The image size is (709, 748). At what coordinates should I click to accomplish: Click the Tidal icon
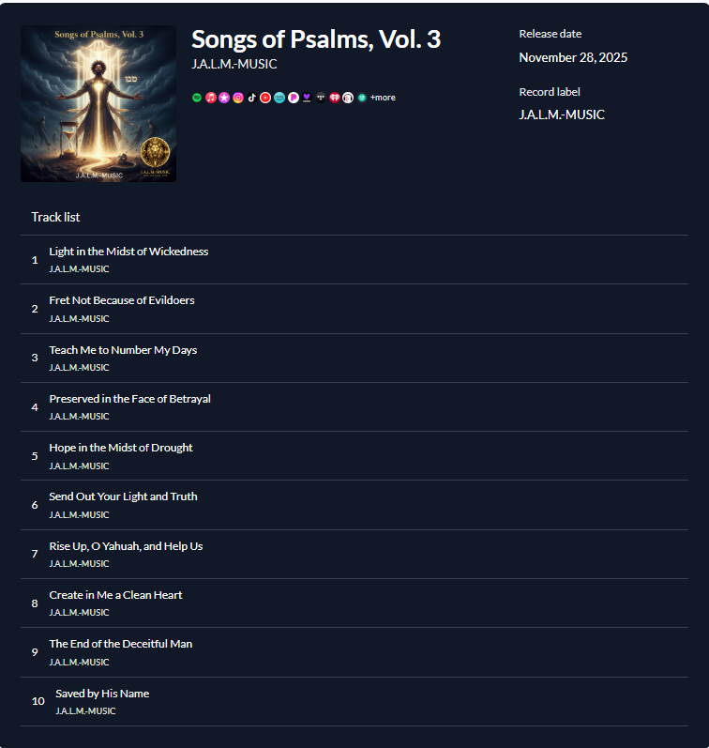tap(321, 98)
